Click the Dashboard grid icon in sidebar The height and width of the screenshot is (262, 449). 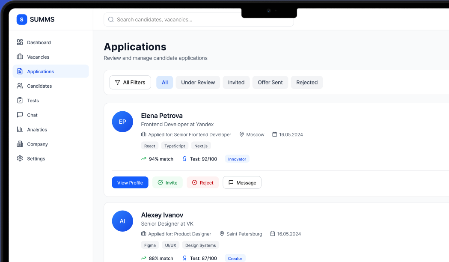(x=20, y=42)
